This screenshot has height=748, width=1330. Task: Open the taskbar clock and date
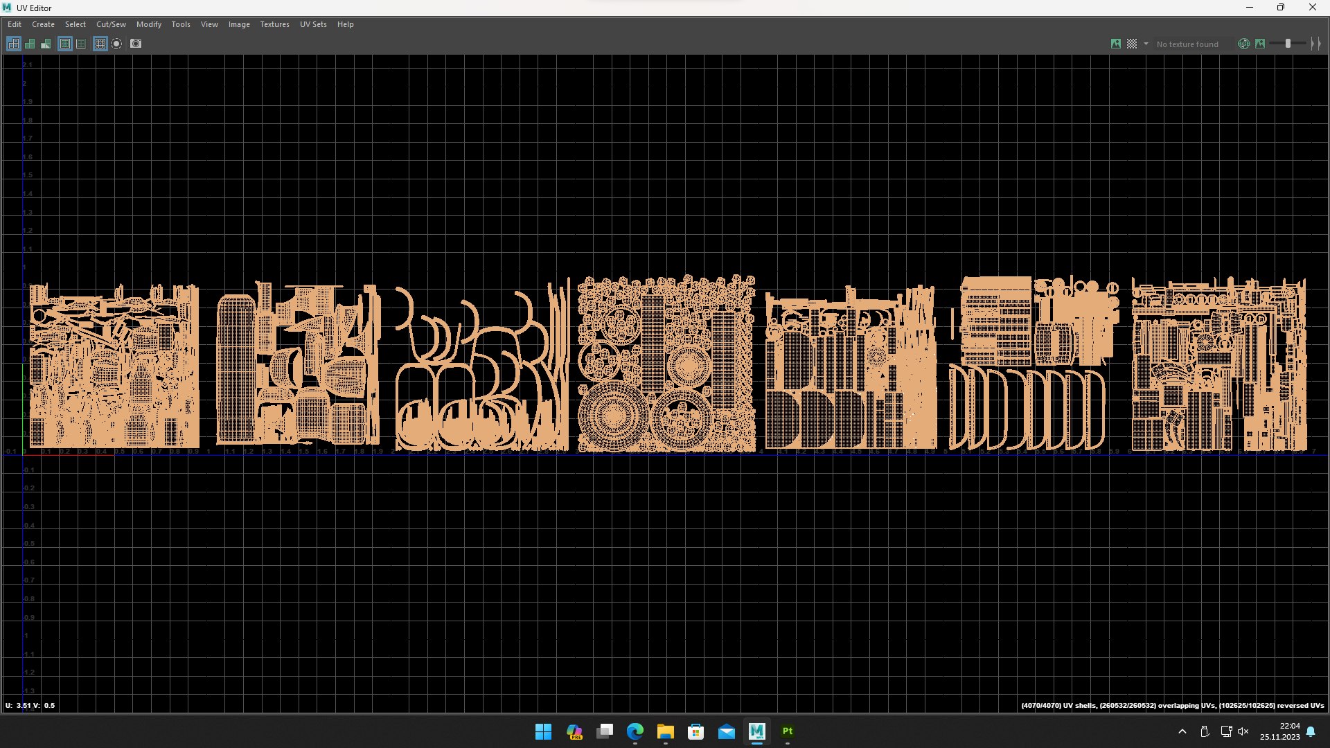(1280, 731)
